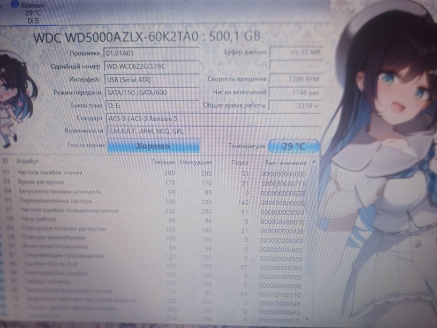The image size is (437, 328).
Task: Click the threshold value 21
Action: 245,184
